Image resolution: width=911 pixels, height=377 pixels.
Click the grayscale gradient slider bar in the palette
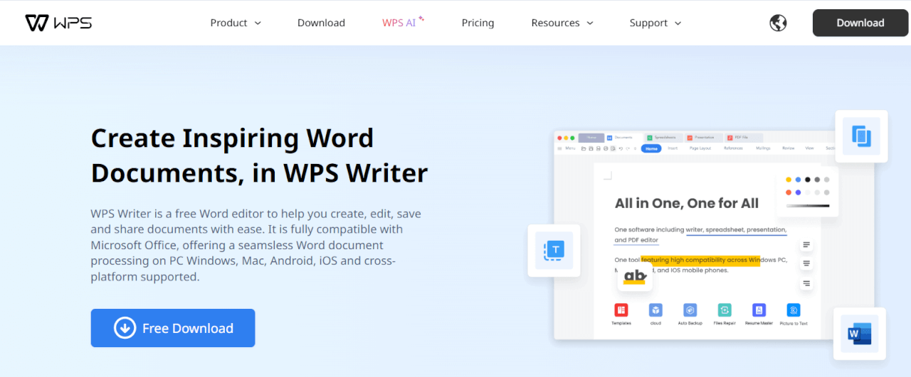808,206
